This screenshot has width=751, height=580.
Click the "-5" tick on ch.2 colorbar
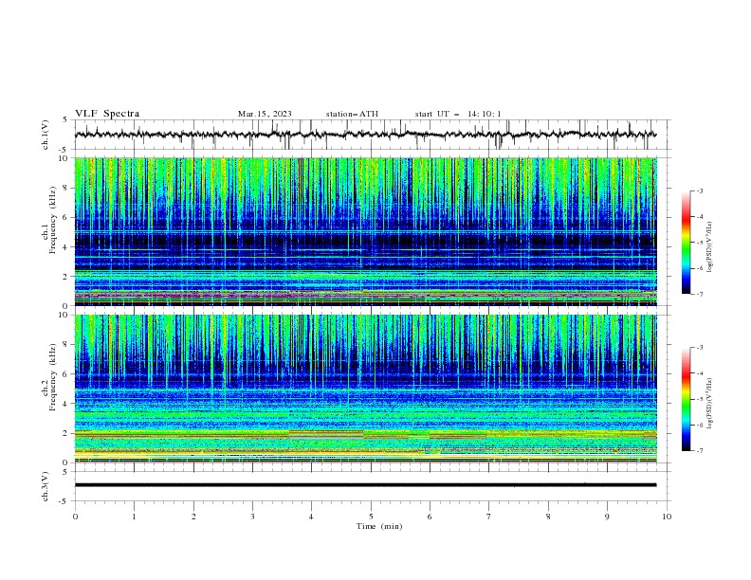click(x=700, y=399)
